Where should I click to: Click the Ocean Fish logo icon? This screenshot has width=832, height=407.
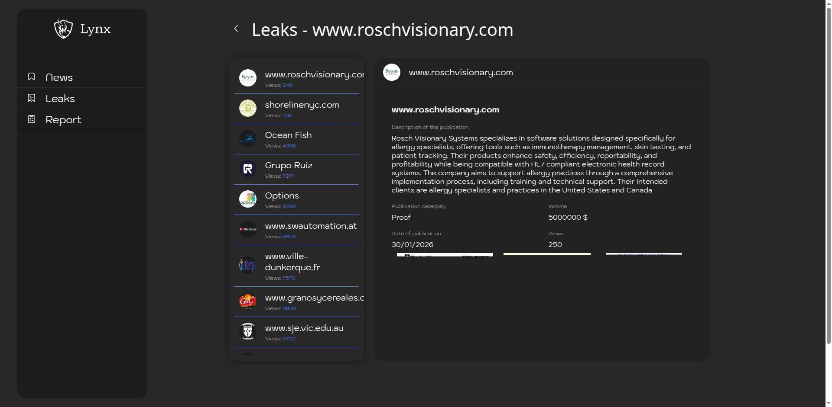248,138
